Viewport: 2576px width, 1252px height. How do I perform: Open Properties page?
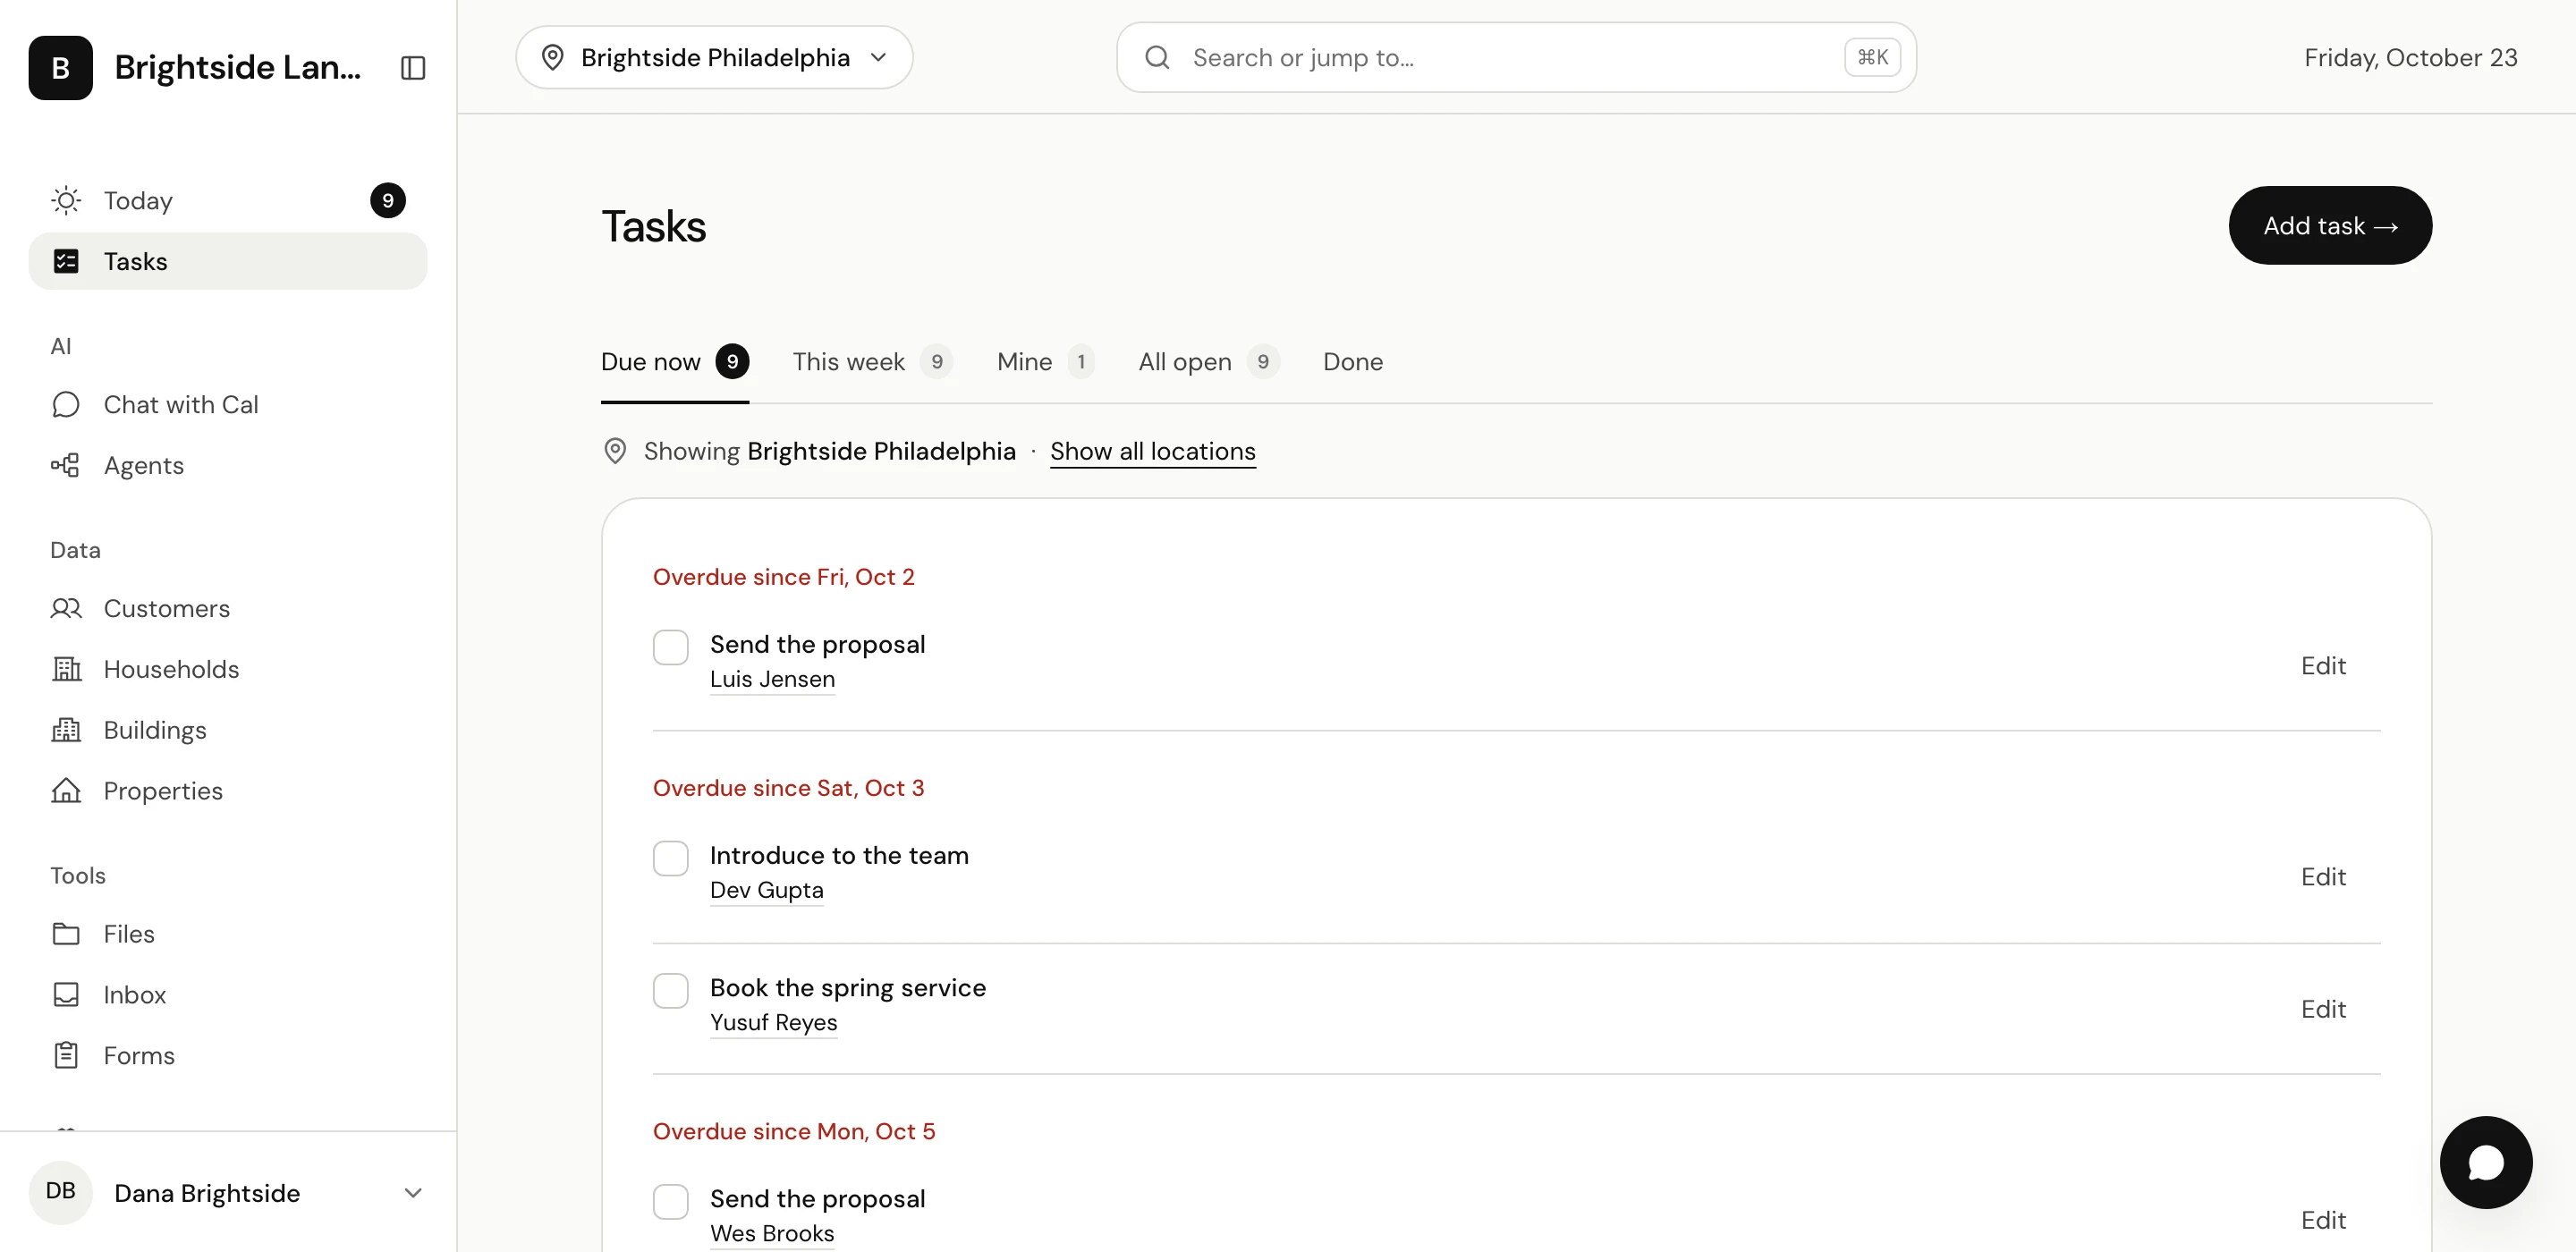tap(228, 791)
